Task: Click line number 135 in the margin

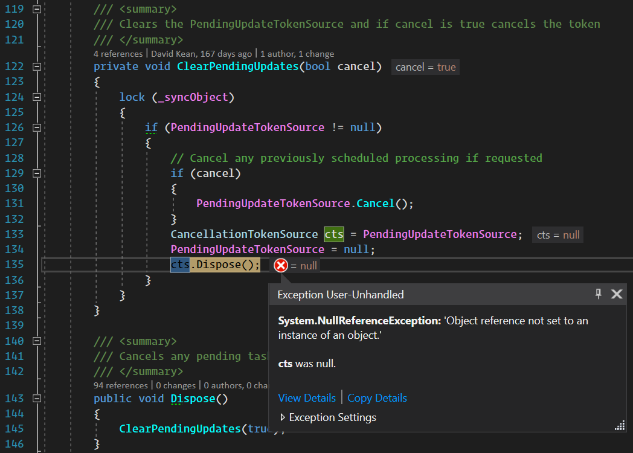Action: [x=14, y=265]
